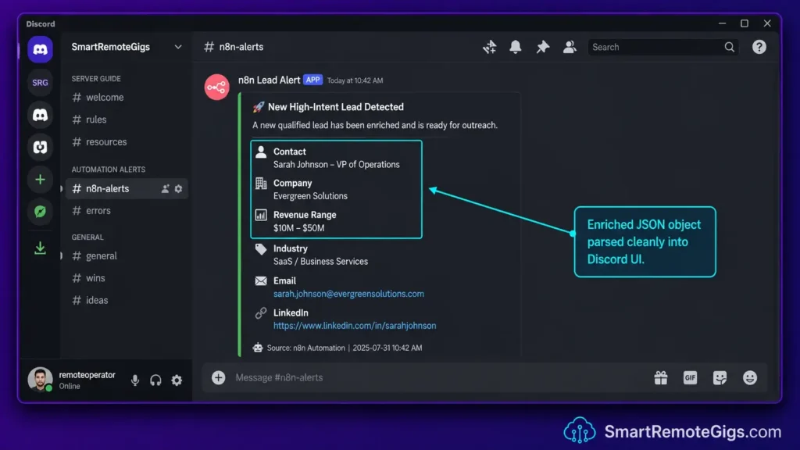Image resolution: width=800 pixels, height=450 pixels.
Task: Click the remoteoperator user avatar
Action: tap(40, 380)
